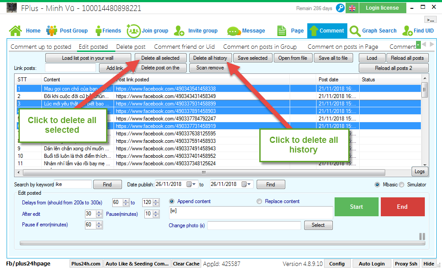
Task: Click the green Start button
Action: pyautogui.click(x=356, y=207)
